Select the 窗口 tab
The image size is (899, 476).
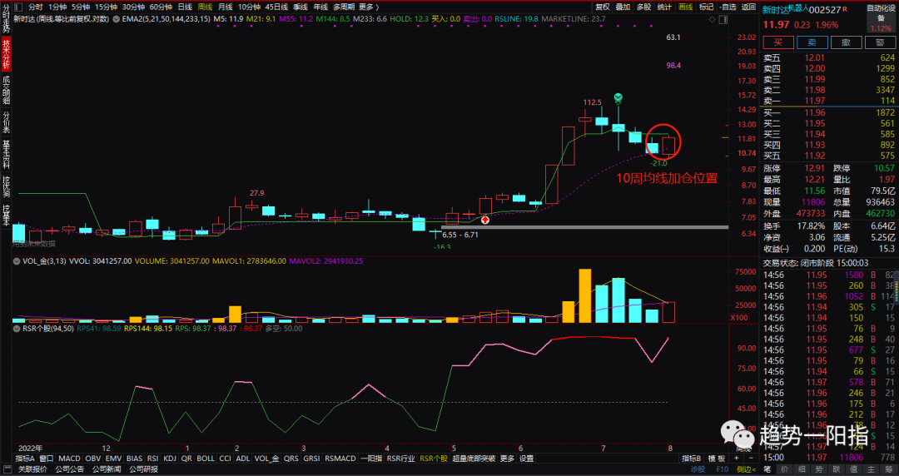[47, 459]
